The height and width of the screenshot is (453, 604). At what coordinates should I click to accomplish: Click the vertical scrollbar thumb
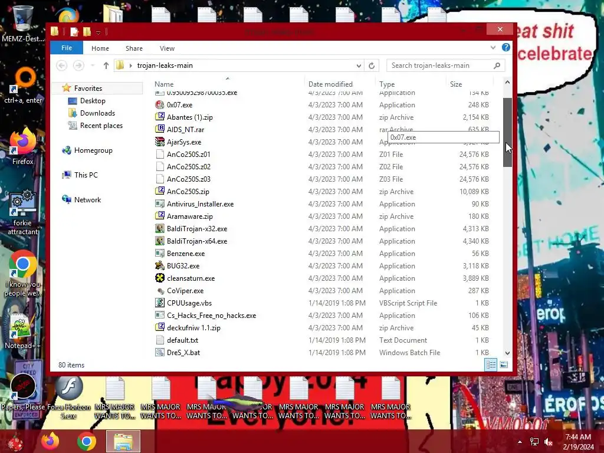tap(507, 132)
